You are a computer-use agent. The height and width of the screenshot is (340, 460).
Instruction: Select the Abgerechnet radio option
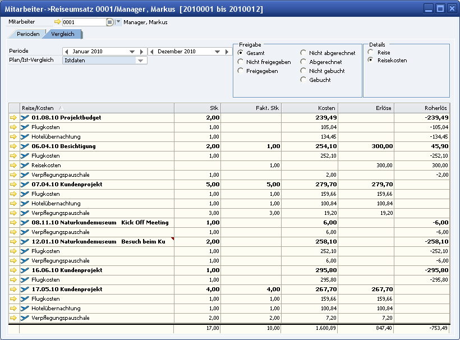[304, 62]
